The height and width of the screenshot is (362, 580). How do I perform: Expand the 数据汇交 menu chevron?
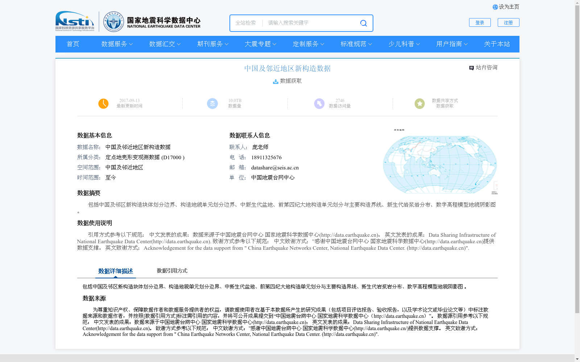(x=179, y=44)
